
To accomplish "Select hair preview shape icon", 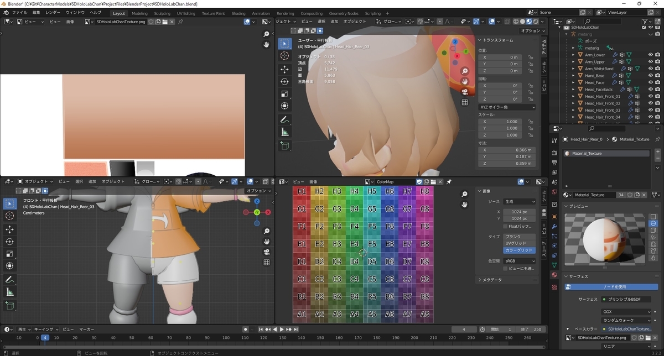I will pos(653,237).
